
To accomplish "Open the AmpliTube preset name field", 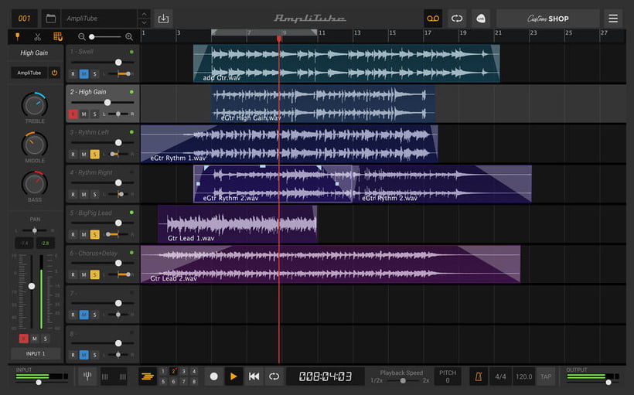I will coord(99,19).
